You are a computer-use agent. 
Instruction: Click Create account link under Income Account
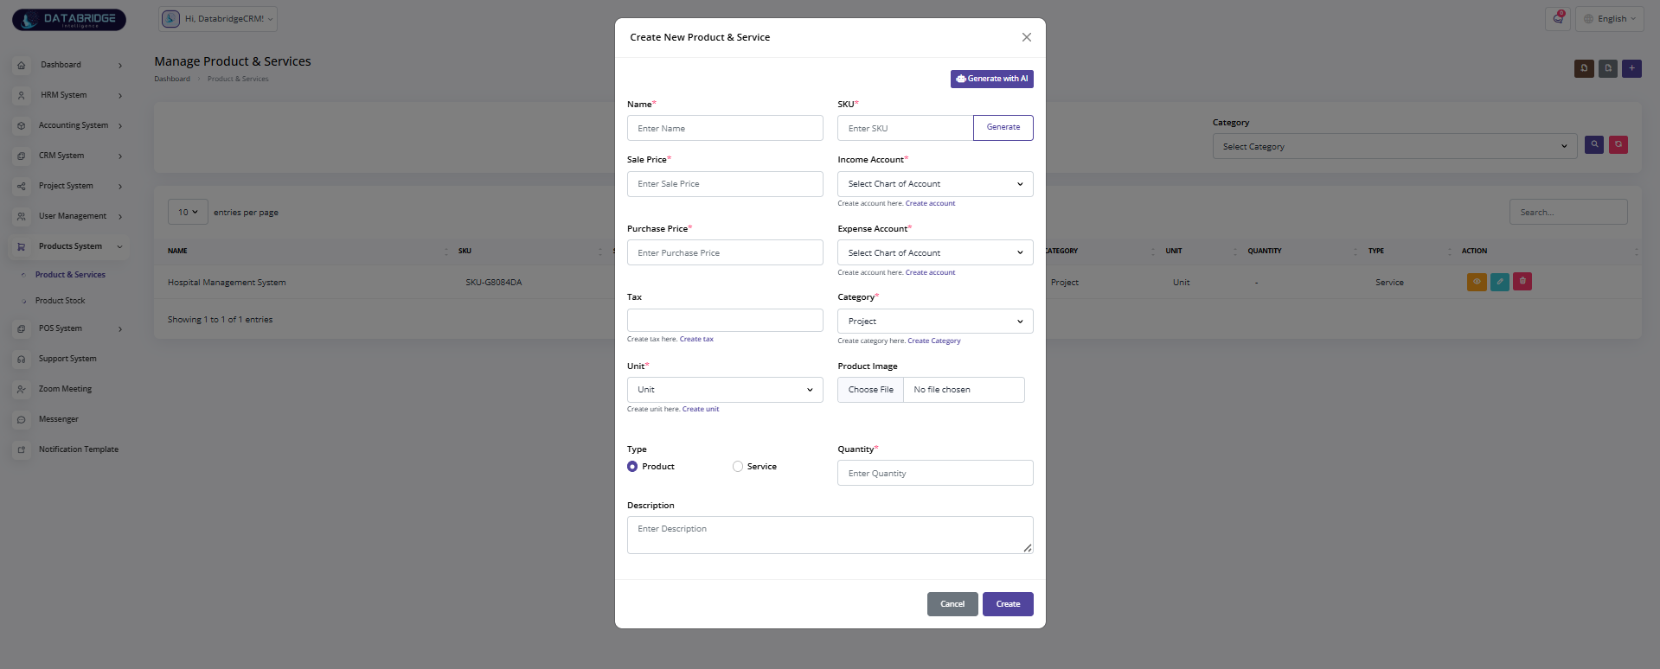point(930,204)
